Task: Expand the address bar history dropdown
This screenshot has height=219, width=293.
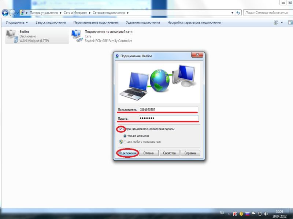Action: (233, 13)
